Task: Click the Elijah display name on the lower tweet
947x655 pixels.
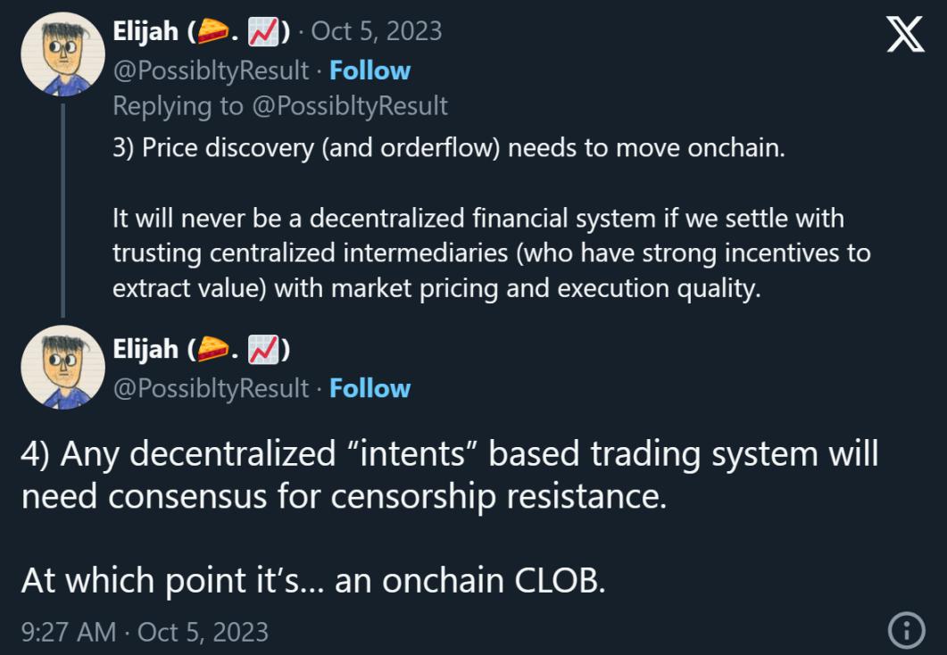Action: point(145,351)
